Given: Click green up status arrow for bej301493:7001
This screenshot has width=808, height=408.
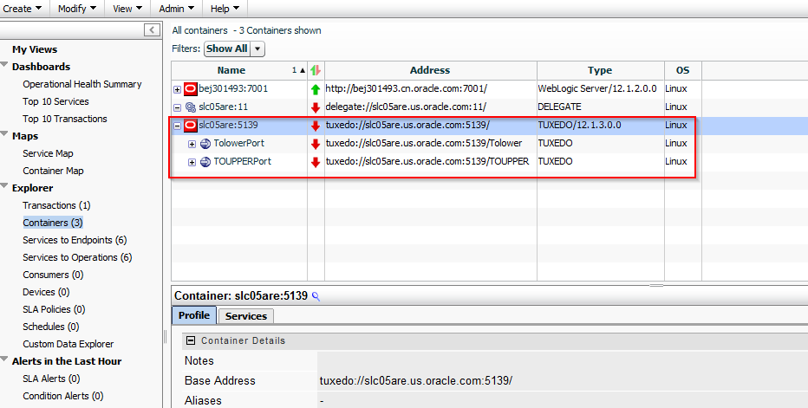Looking at the screenshot, I should click(316, 89).
